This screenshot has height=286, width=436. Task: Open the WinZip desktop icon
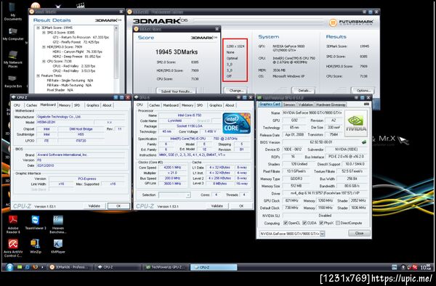[36, 246]
